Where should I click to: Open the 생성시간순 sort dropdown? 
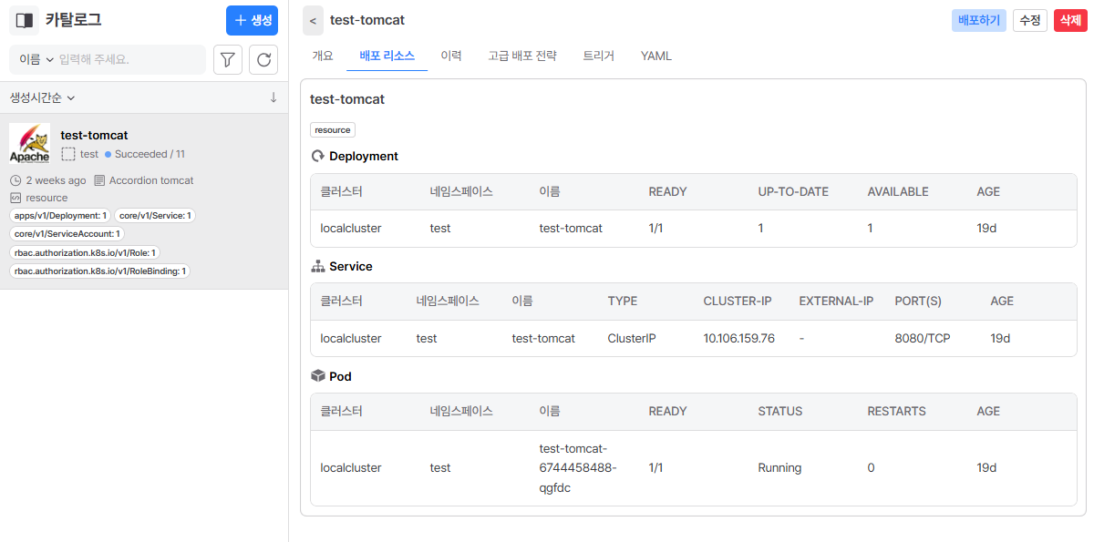[42, 97]
